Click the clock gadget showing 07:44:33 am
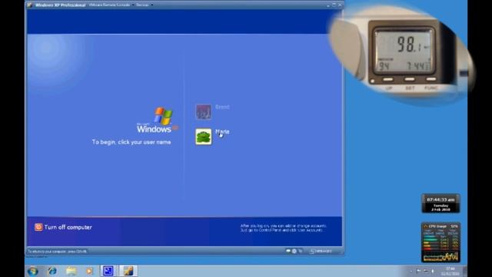This screenshot has width=492, height=277. click(x=440, y=203)
